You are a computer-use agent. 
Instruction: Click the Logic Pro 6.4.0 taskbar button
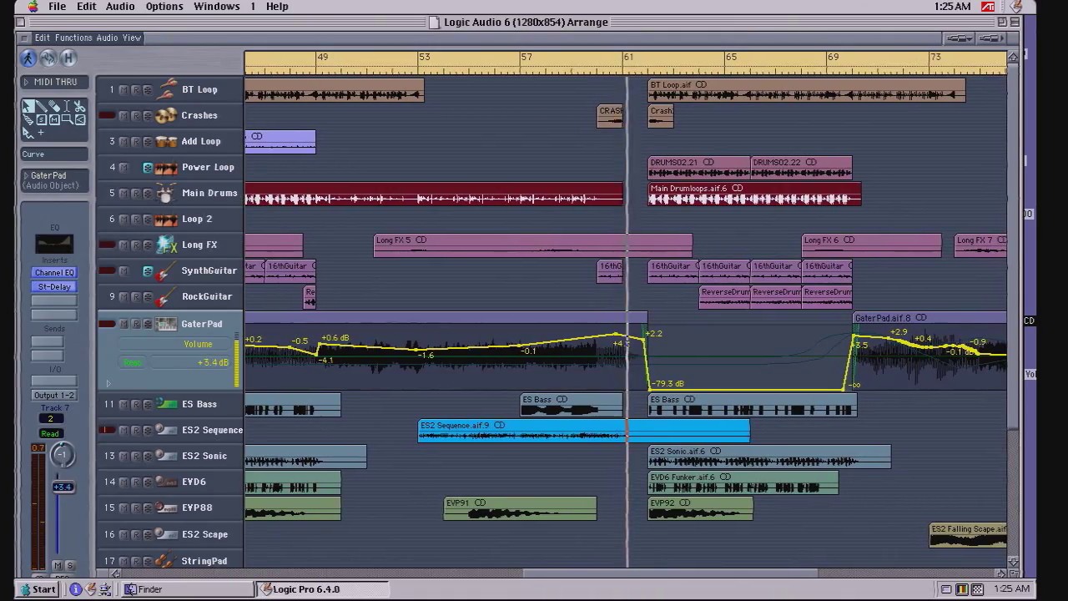(322, 589)
